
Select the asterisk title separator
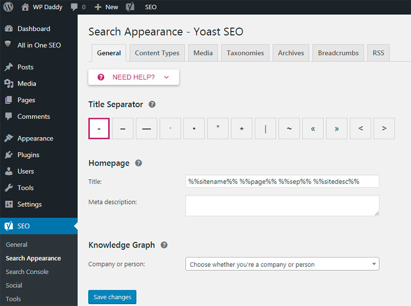218,128
